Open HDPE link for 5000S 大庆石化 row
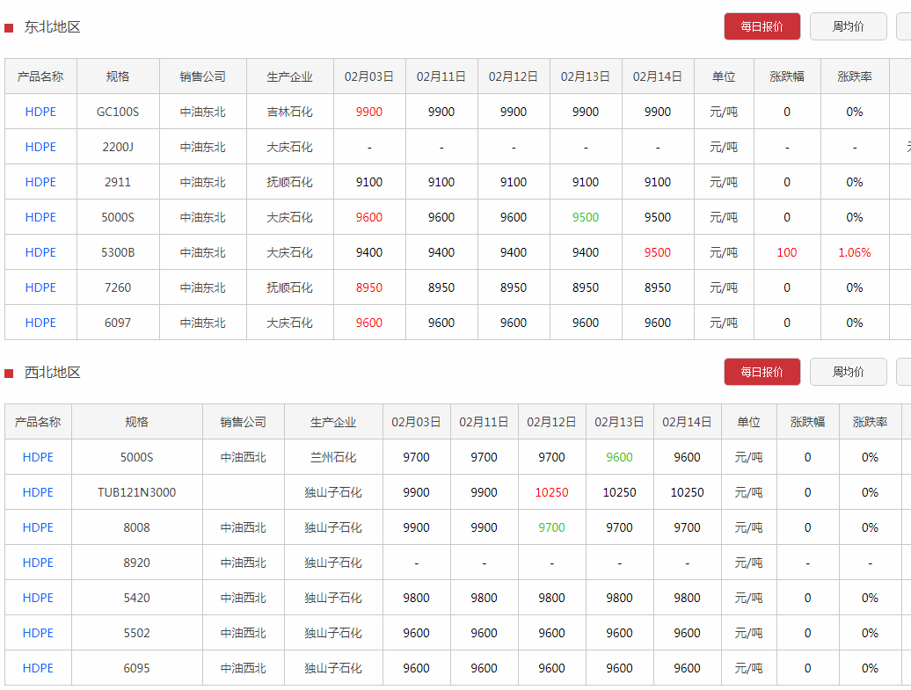This screenshot has width=911, height=690. pos(40,217)
